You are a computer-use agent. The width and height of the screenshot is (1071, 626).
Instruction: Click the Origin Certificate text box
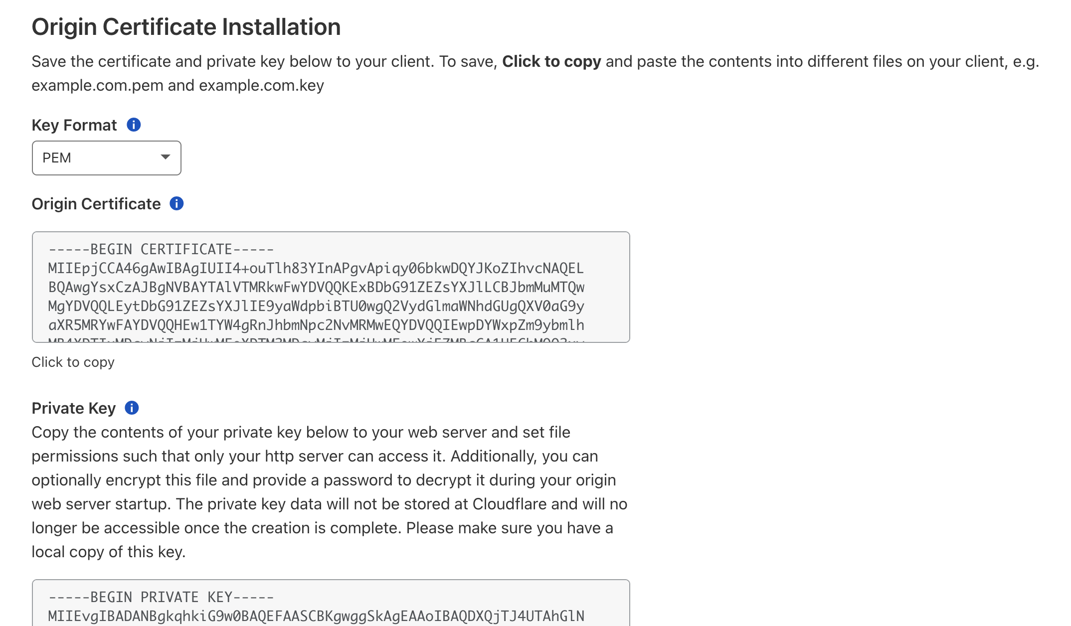(x=331, y=287)
